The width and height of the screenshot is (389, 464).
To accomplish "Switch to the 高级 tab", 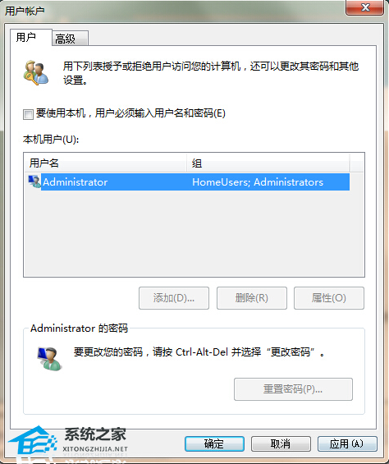I will (70, 39).
